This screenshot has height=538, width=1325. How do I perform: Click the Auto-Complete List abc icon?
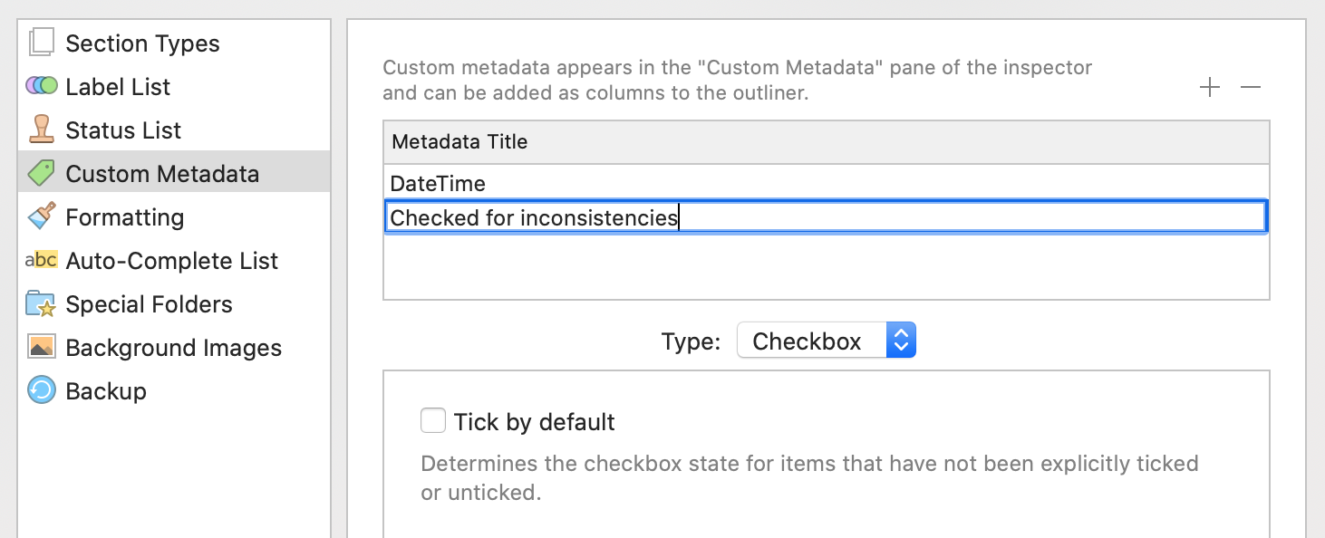point(41,260)
